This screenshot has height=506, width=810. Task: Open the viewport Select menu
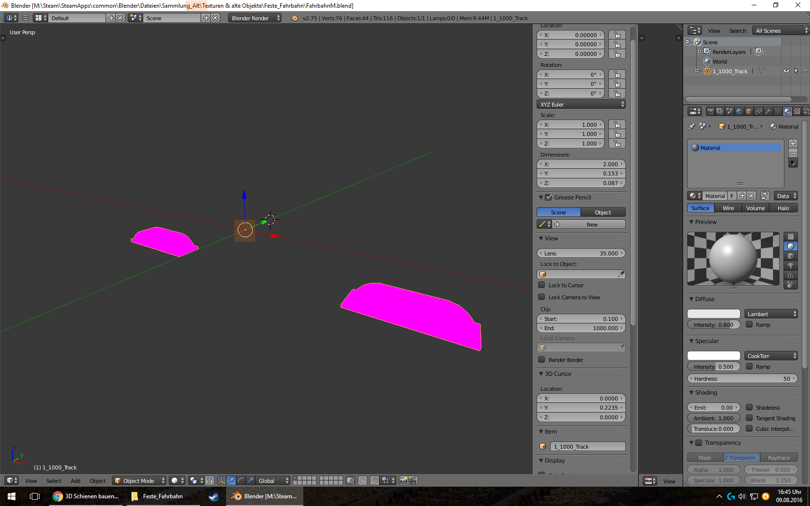(54, 481)
